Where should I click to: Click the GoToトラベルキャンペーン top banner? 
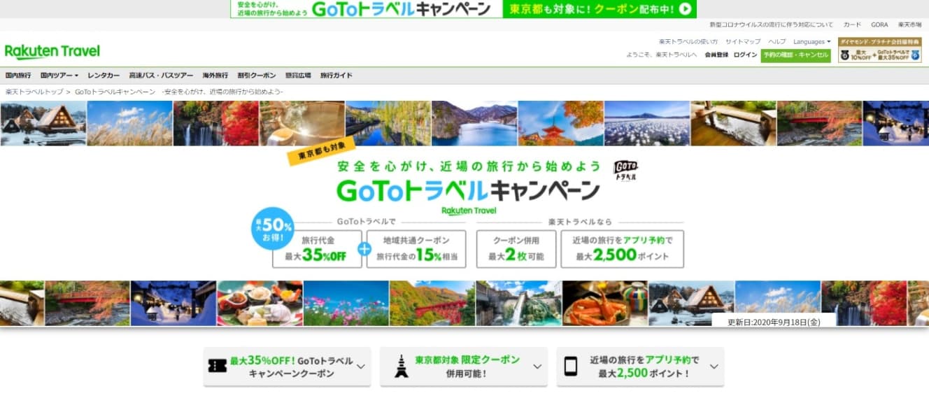click(x=463, y=9)
